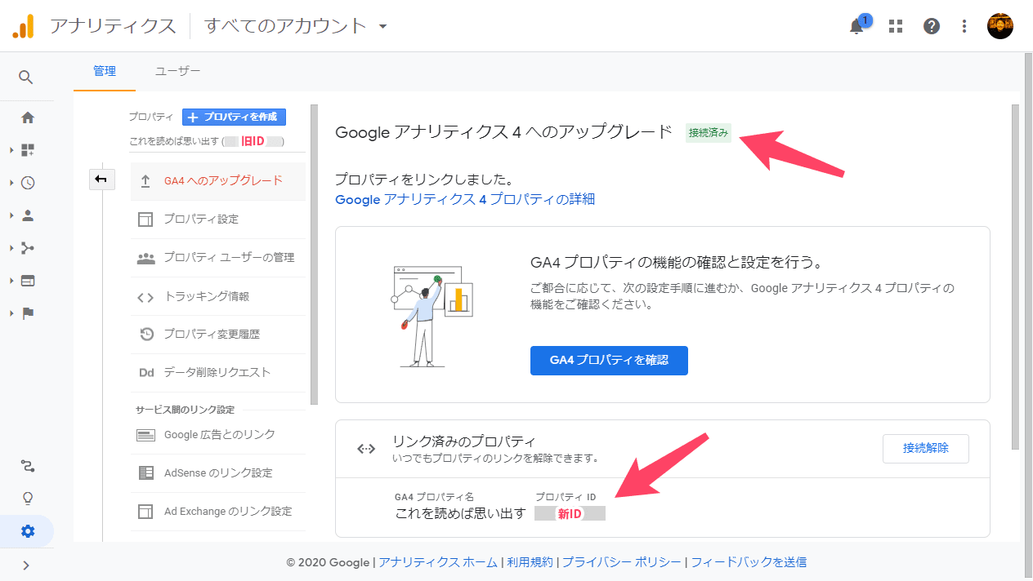Switch to the 管理 tab
1033x581 pixels.
pyautogui.click(x=105, y=71)
